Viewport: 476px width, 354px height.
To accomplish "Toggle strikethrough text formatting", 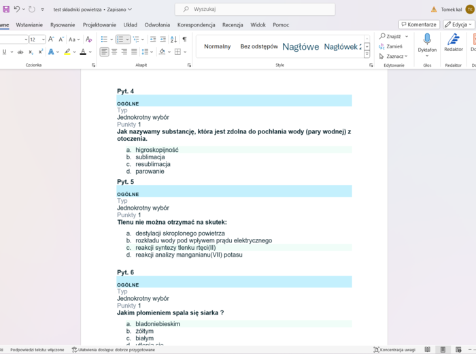I will (x=20, y=52).
